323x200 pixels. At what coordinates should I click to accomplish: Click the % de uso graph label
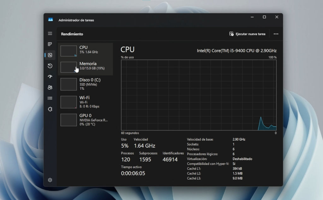coord(127,57)
